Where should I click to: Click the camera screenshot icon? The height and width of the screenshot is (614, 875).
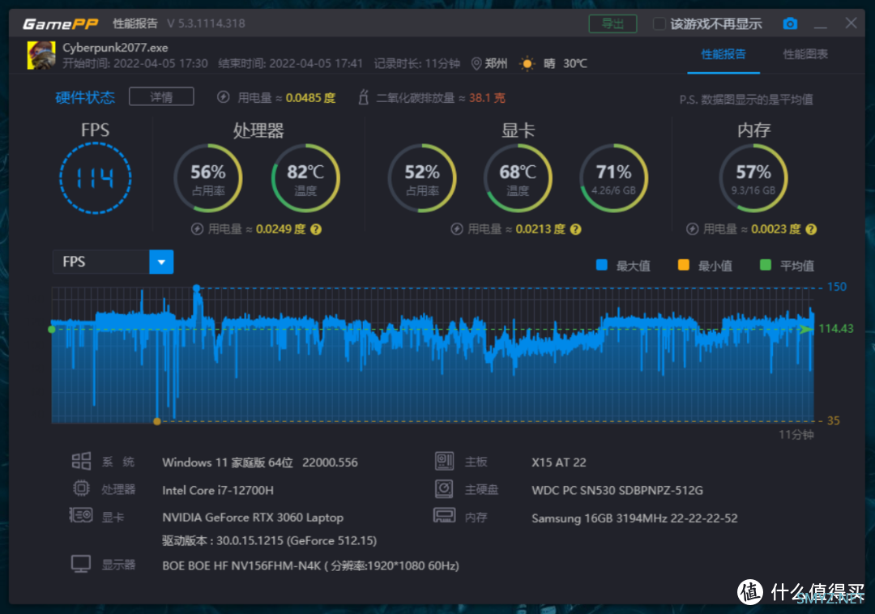pyautogui.click(x=790, y=23)
